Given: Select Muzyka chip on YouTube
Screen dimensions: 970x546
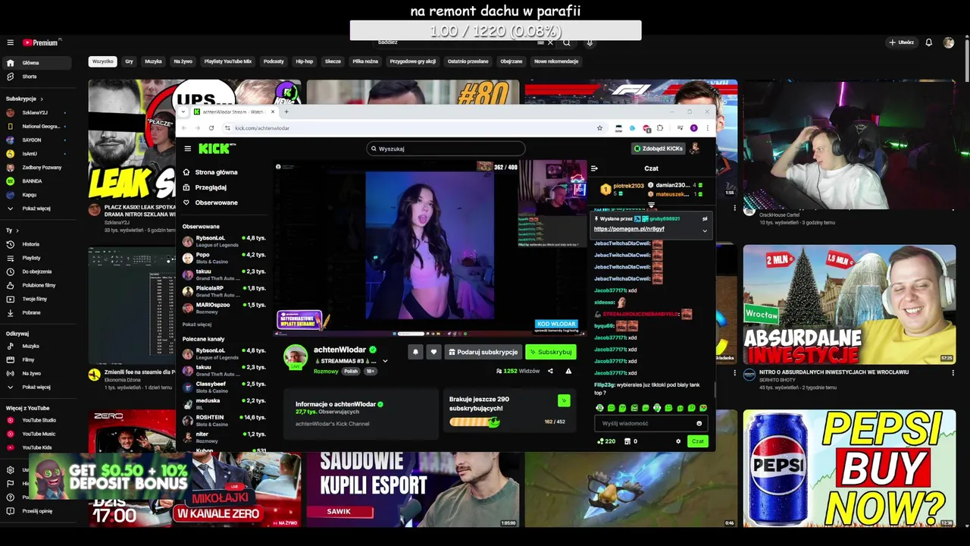Looking at the screenshot, I should pyautogui.click(x=153, y=61).
